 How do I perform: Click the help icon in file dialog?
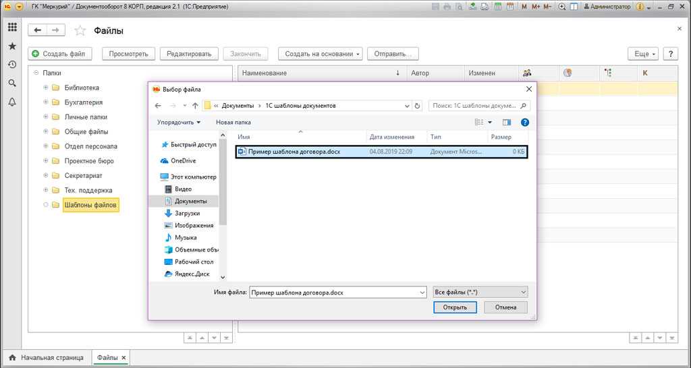pyautogui.click(x=524, y=122)
